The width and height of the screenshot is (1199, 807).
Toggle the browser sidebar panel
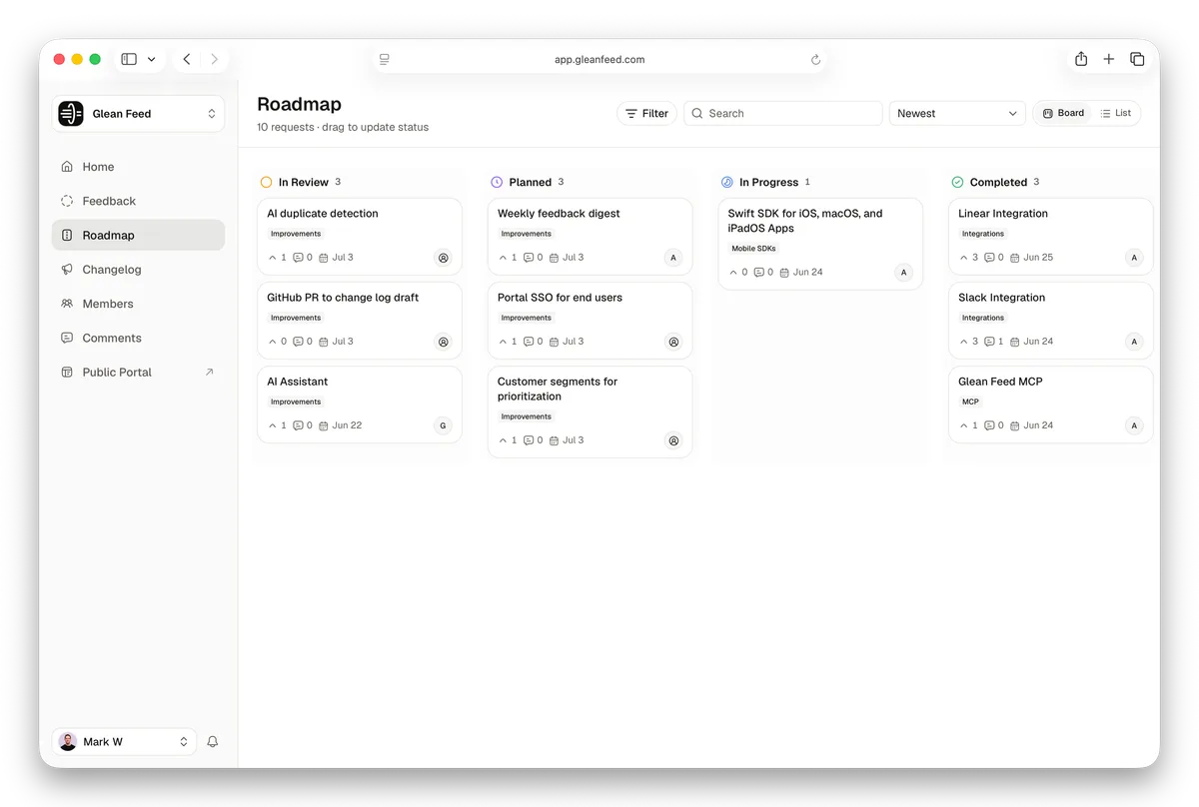129,59
